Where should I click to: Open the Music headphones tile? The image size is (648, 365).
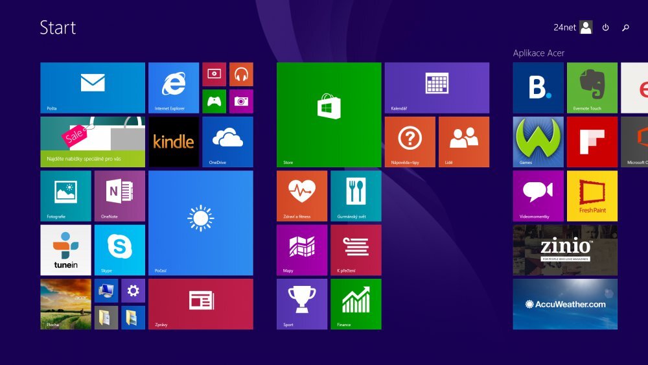[241, 75]
